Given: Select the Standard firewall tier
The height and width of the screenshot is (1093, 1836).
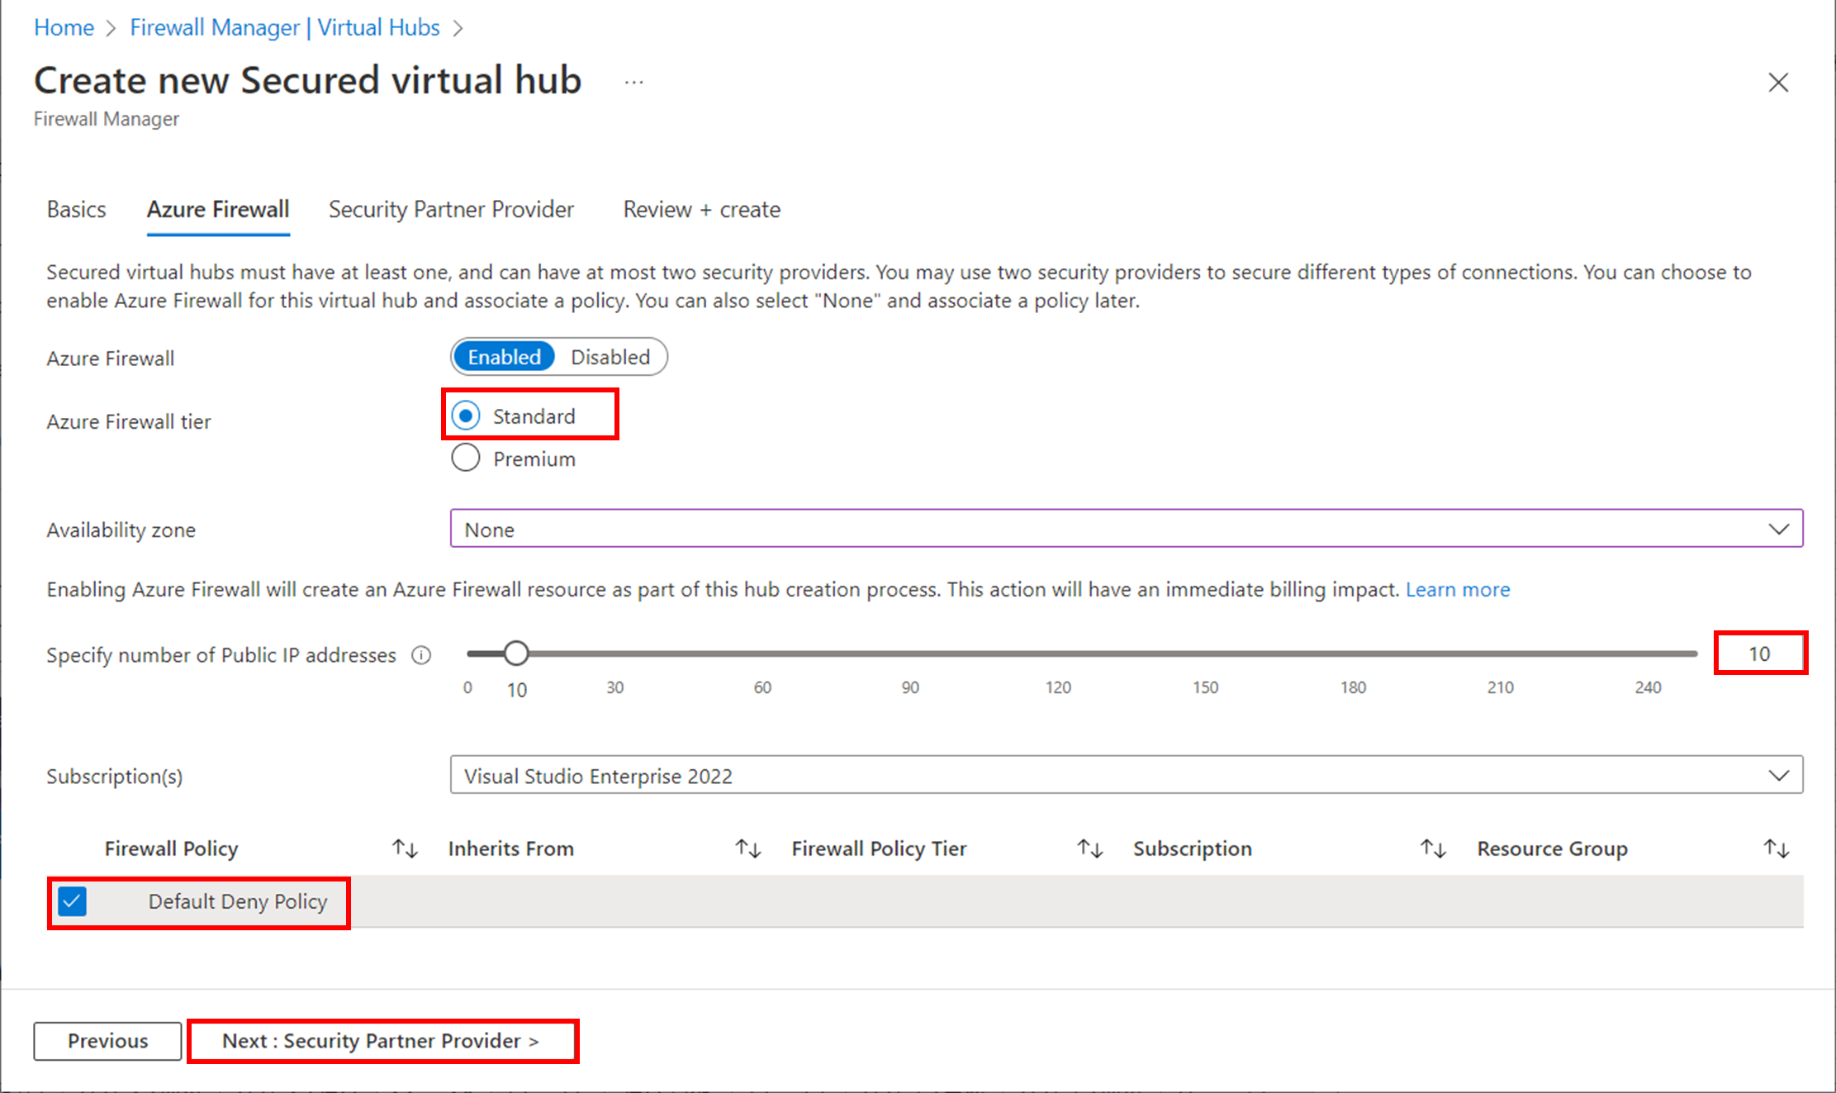Looking at the screenshot, I should click(x=466, y=416).
